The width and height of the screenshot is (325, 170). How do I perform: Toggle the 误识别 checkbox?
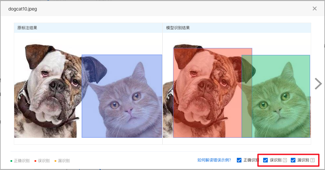[x=265, y=160]
